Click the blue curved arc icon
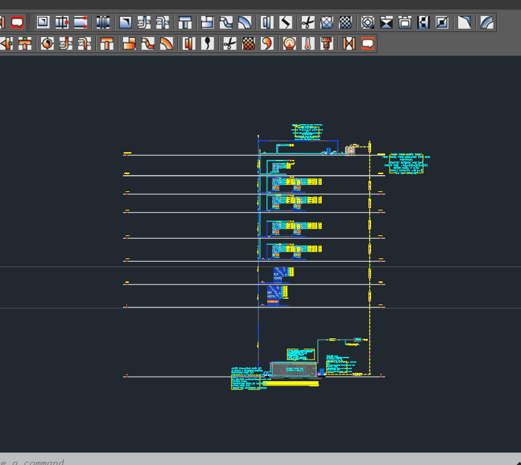 click(x=487, y=22)
